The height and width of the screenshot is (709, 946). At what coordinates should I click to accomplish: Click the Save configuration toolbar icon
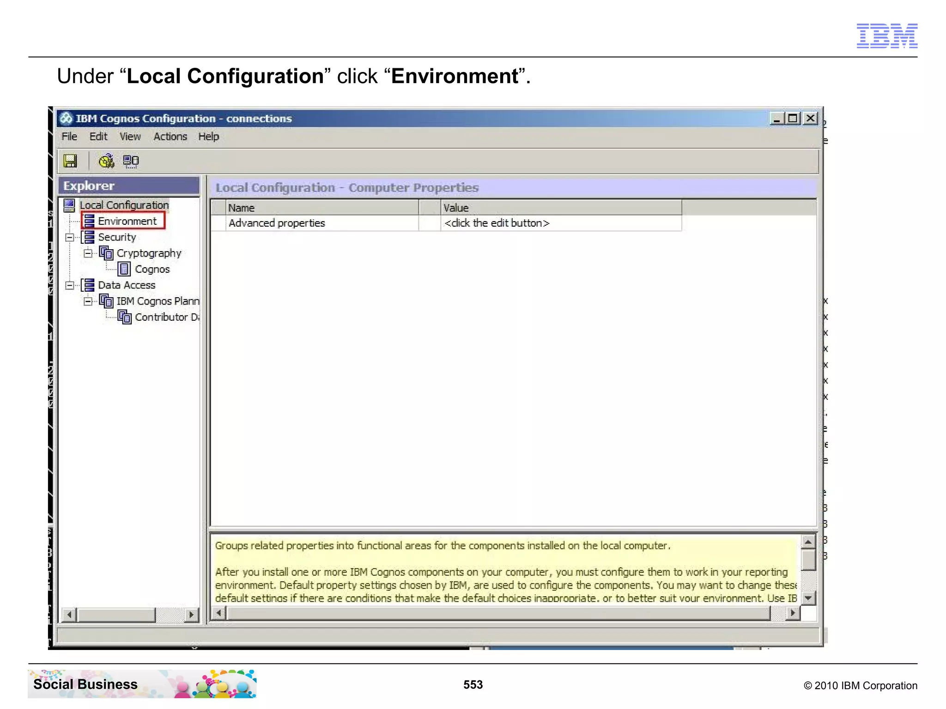click(70, 161)
